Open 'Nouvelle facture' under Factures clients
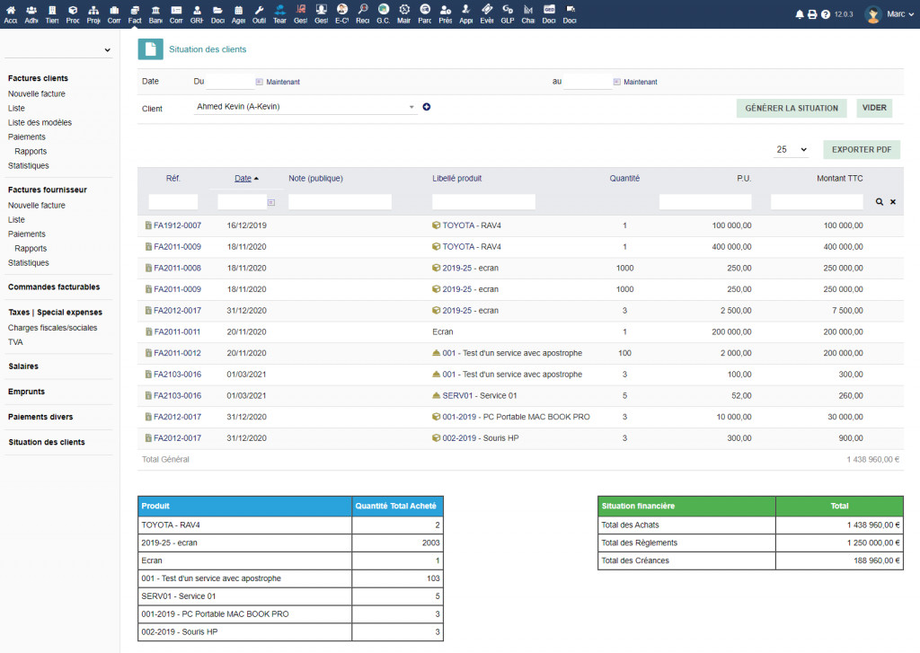 [37, 93]
